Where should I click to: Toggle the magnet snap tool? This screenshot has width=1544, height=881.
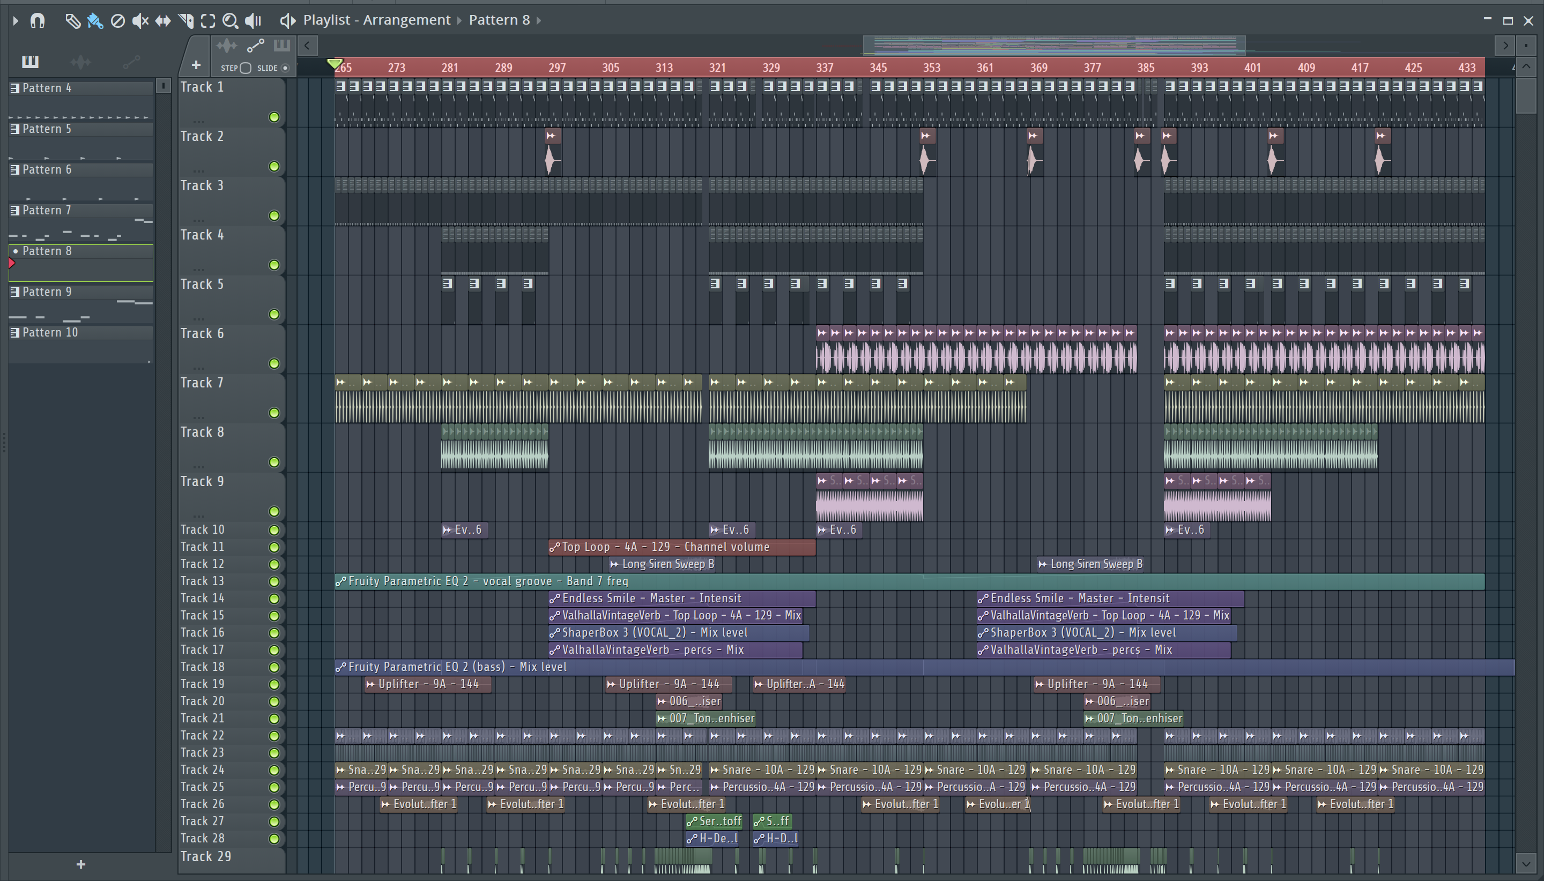point(38,20)
